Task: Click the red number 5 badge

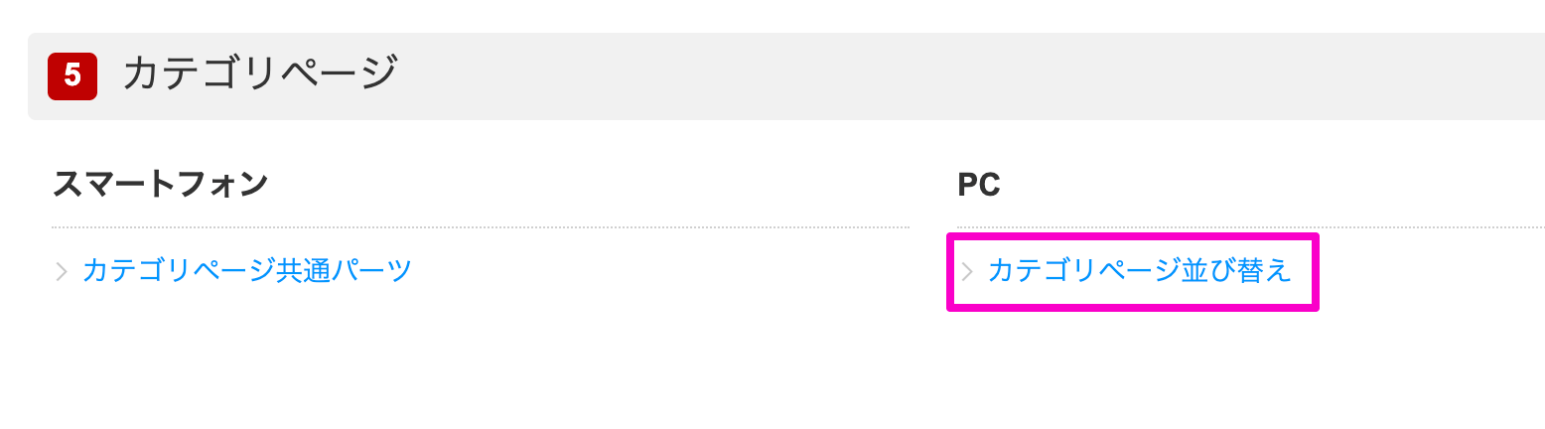Action: [72, 75]
